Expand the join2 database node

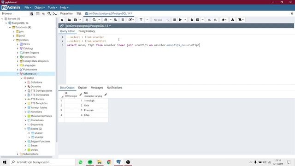tap(14, 36)
